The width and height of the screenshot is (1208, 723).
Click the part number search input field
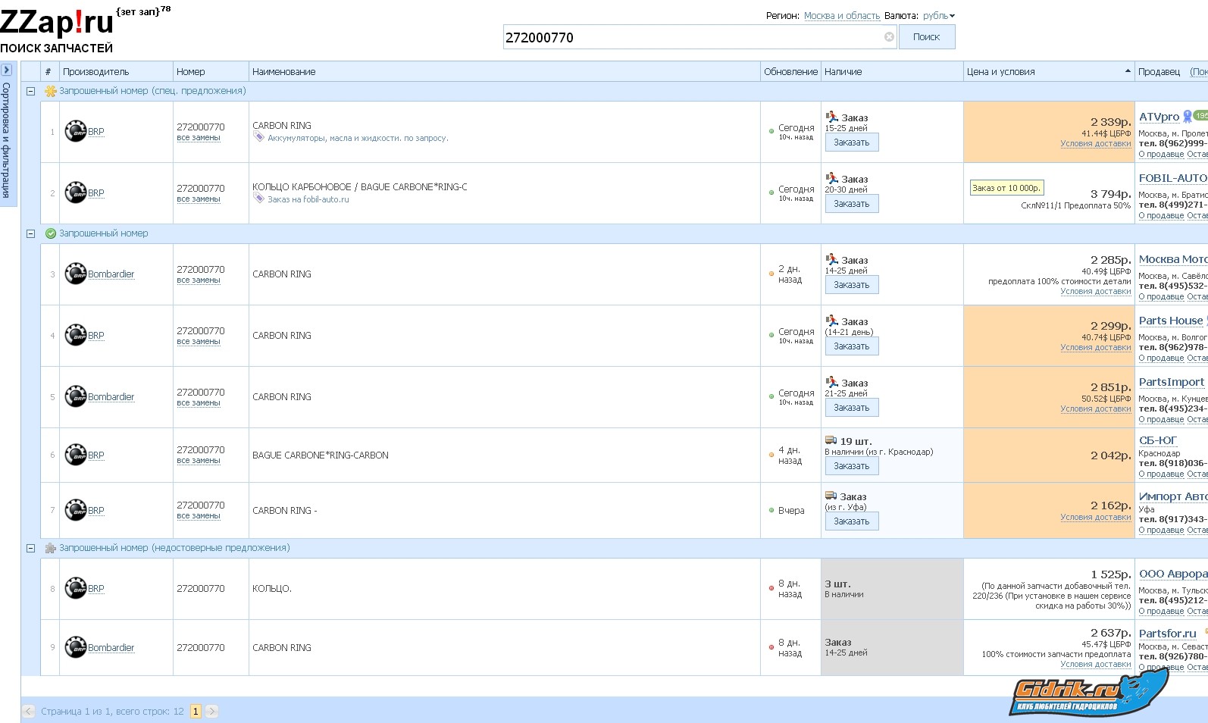click(x=691, y=37)
